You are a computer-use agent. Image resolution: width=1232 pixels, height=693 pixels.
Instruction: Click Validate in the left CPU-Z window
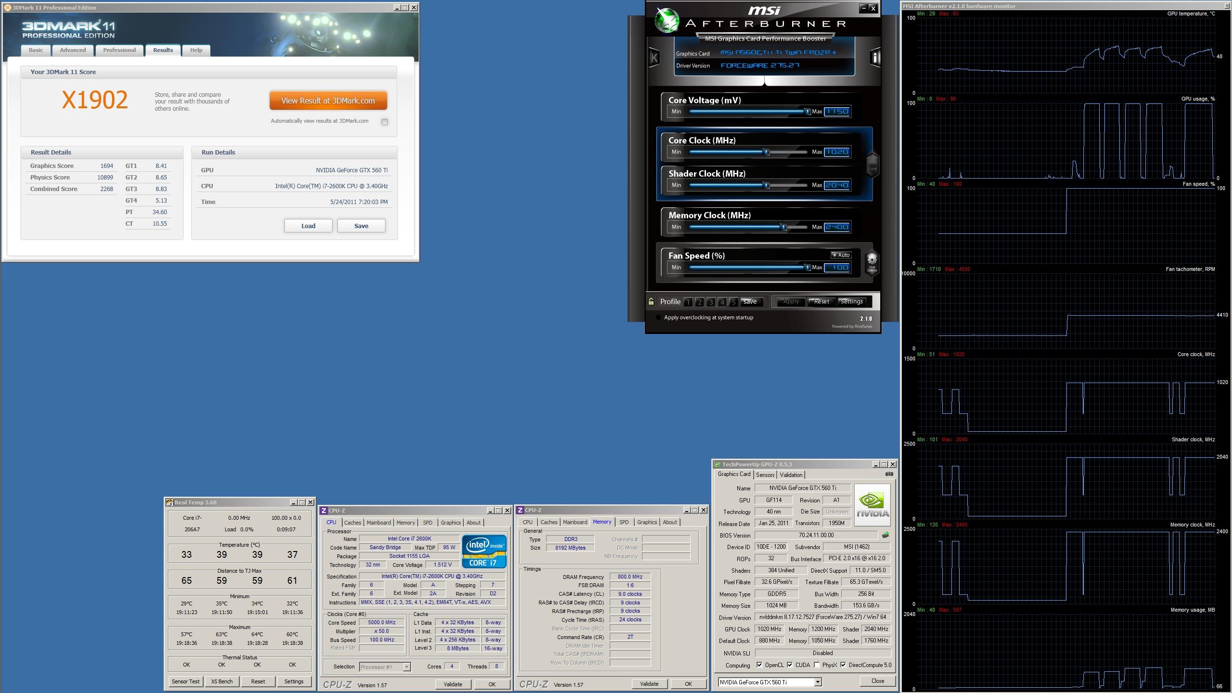pos(453,684)
